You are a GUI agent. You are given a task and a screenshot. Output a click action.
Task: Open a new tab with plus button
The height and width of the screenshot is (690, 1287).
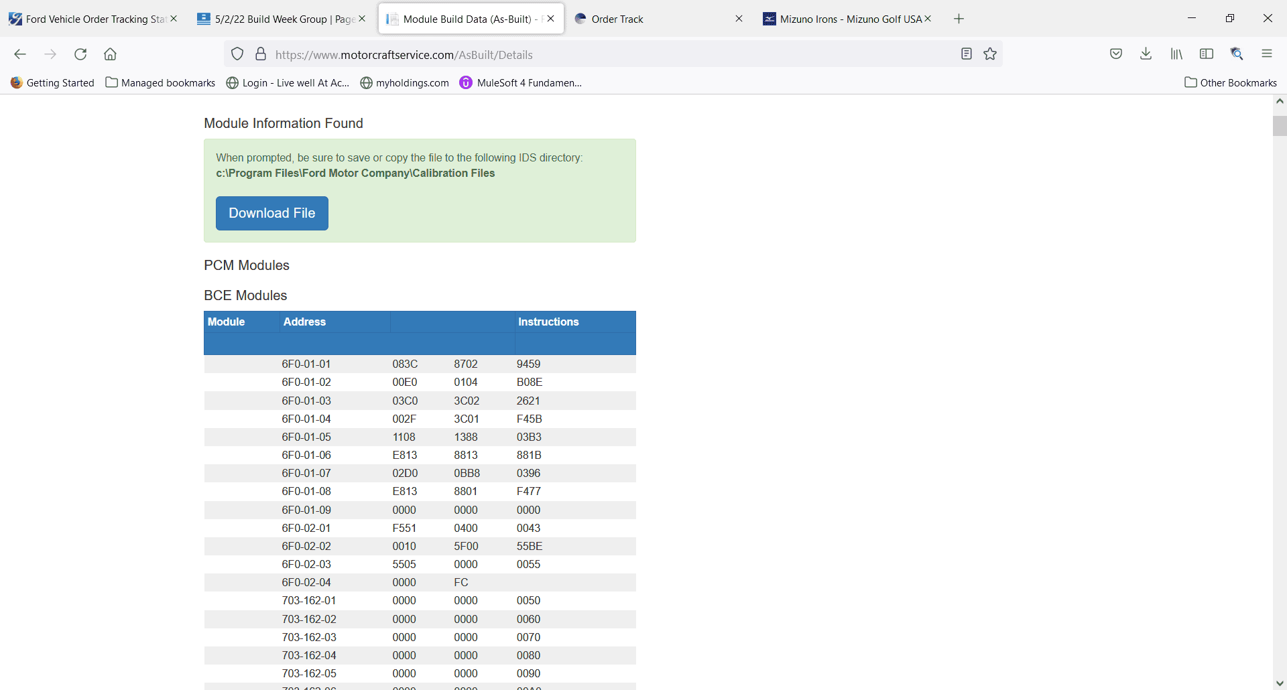pyautogui.click(x=959, y=19)
